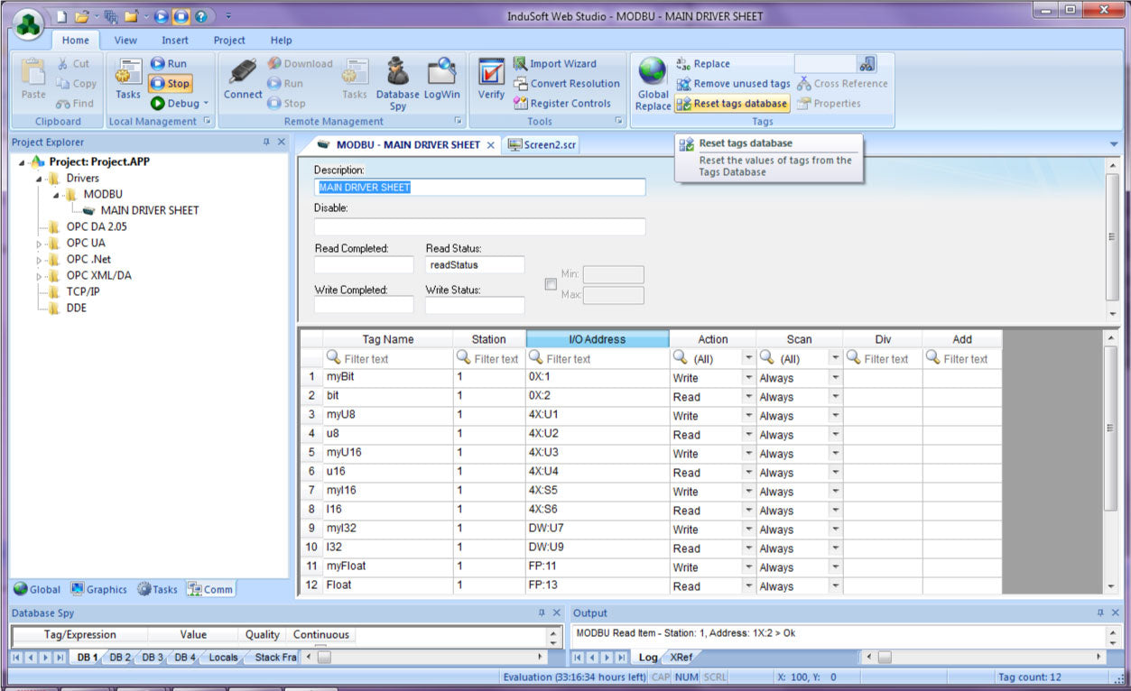The height and width of the screenshot is (691, 1131).
Task: Open the help icon in quick access toolbar
Action: (199, 16)
